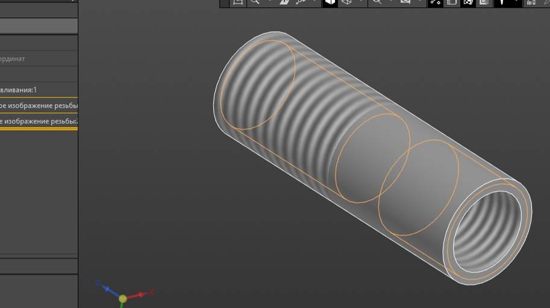This screenshot has width=550, height=308.
Task: Click the magnifier icon left of the parallelogram icon
Action: click(255, 2)
